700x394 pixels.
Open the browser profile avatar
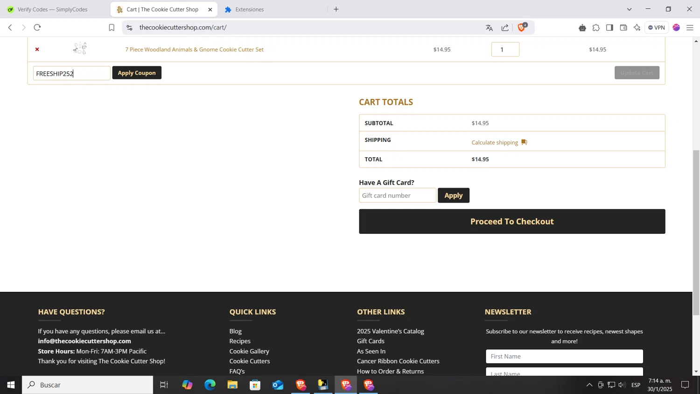(676, 28)
